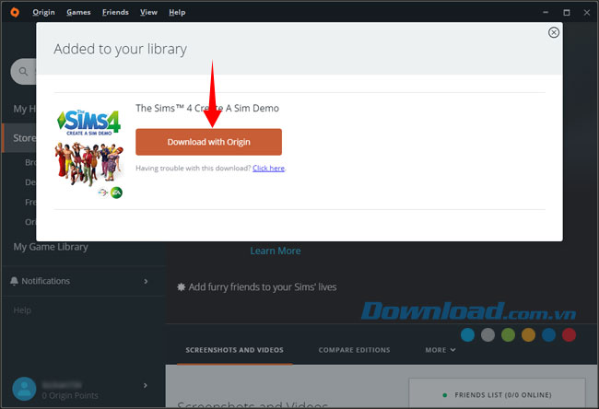Expand the user profile chevron
This screenshot has width=599, height=409.
(x=146, y=386)
